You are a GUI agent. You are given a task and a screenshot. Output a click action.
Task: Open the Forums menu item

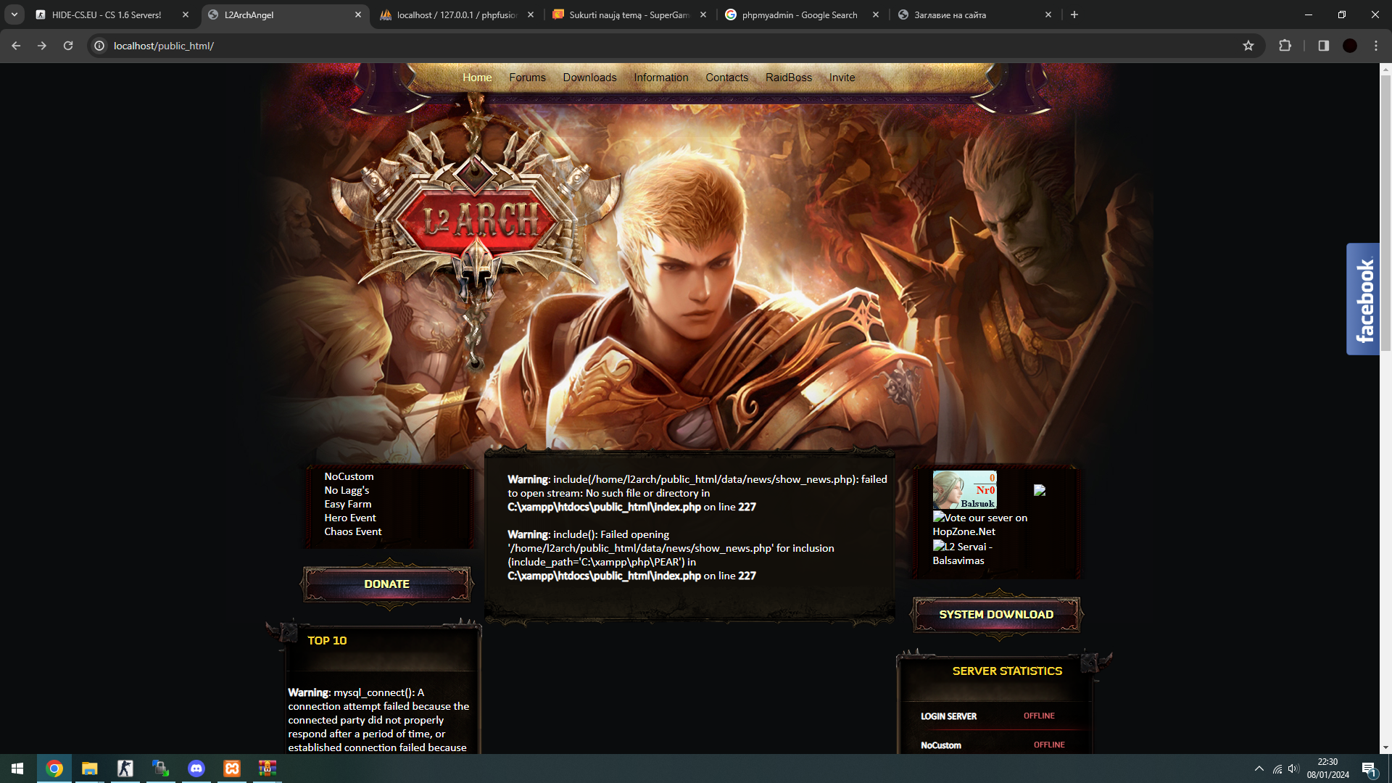coord(527,78)
